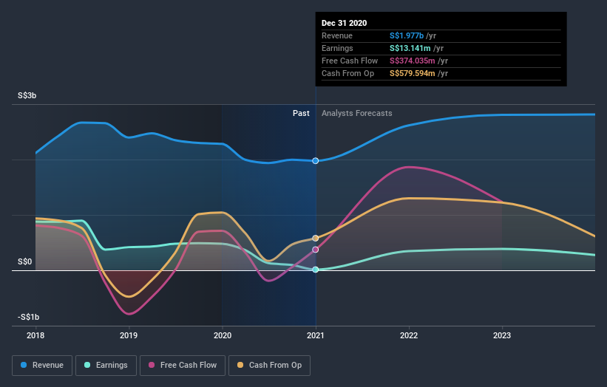
Task: Click the 'Past' label on chart
Action: pos(301,113)
